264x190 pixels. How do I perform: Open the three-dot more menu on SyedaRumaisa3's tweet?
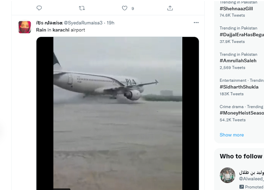(196, 23)
